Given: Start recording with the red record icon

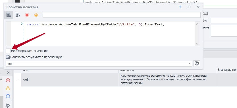Looking at the screenshot, I should click(x=27, y=15).
